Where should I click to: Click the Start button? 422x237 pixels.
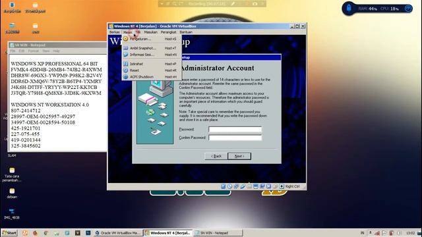coord(9,233)
